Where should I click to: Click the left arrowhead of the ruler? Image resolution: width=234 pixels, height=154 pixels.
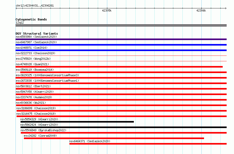point(16,8)
